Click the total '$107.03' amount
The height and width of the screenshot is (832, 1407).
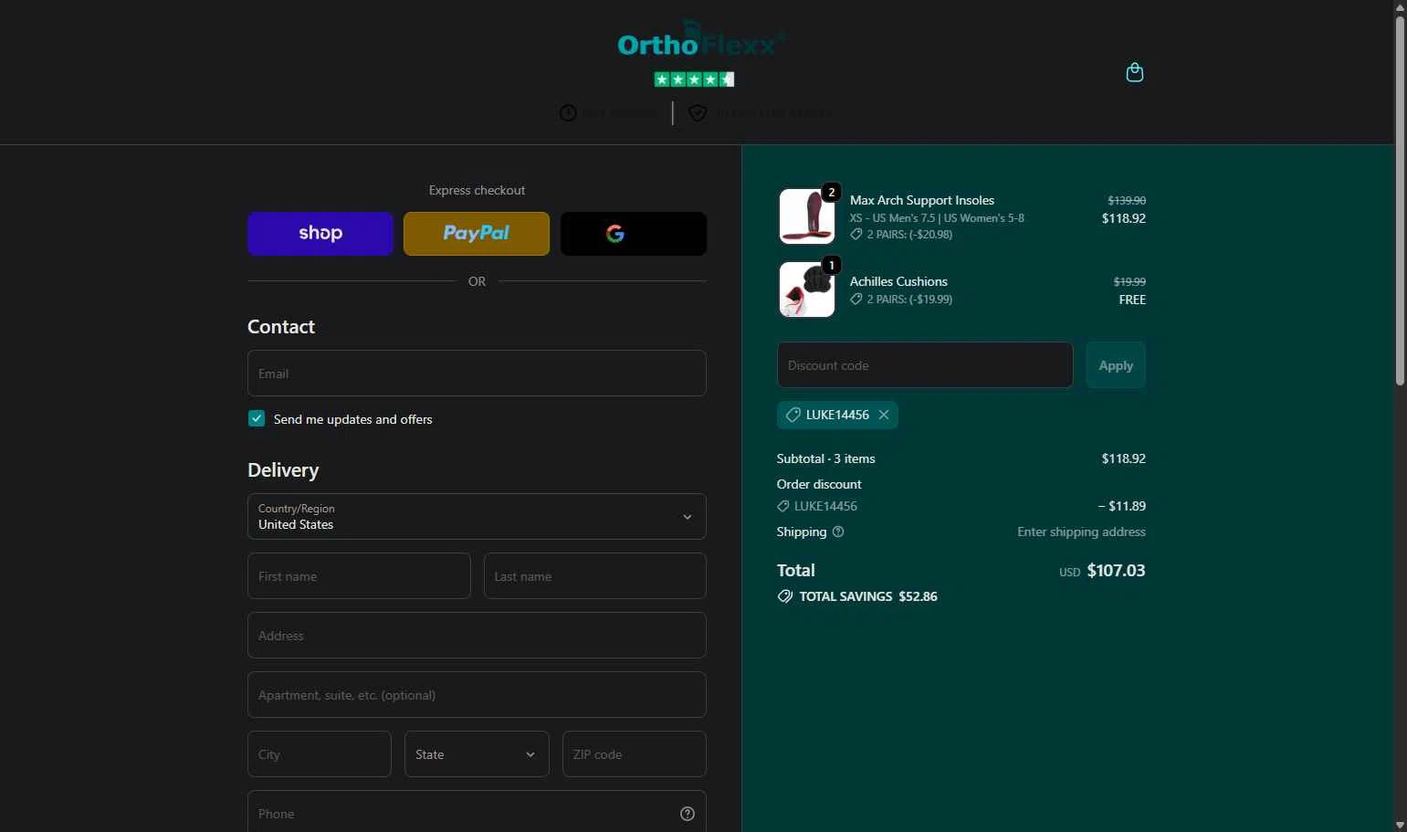click(x=1116, y=571)
